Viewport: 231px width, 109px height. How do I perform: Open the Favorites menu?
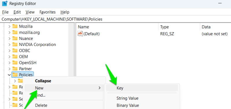pos(48,12)
